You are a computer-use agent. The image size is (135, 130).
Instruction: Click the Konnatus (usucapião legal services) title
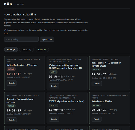pyautogui.click(x=20, y=100)
